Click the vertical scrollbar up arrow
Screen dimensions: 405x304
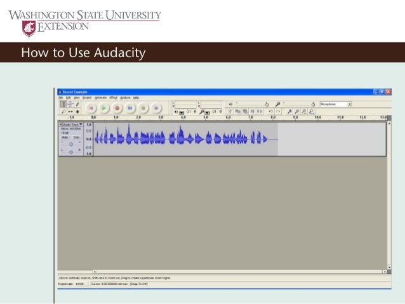(389, 124)
